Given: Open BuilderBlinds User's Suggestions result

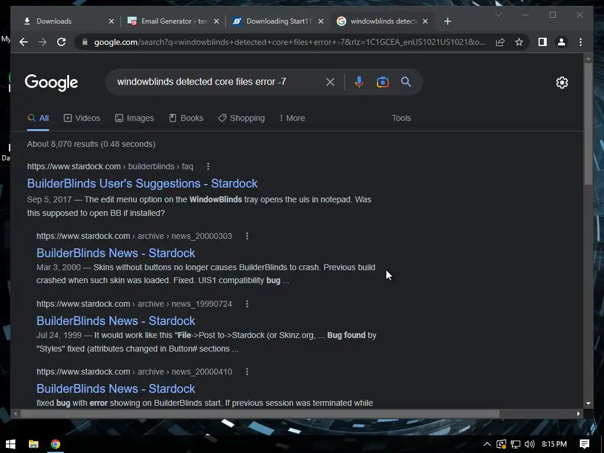Looking at the screenshot, I should (142, 183).
